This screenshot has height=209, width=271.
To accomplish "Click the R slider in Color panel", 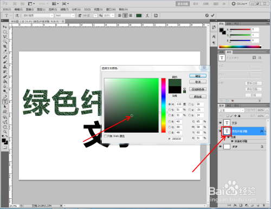I will pyautogui.click(x=240, y=29).
